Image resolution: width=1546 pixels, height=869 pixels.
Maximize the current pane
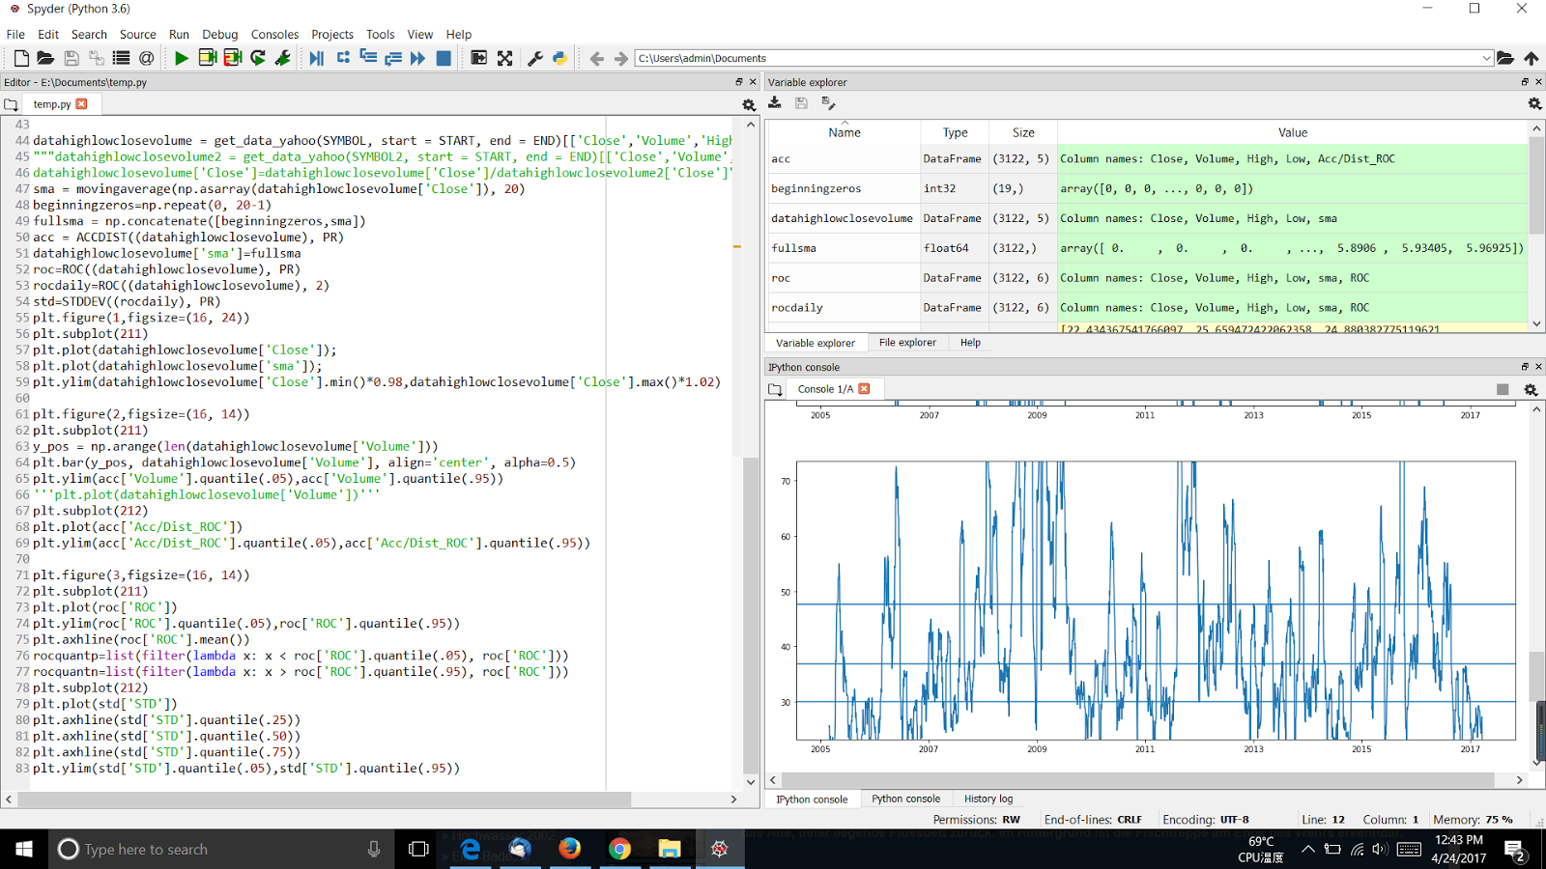coord(478,59)
